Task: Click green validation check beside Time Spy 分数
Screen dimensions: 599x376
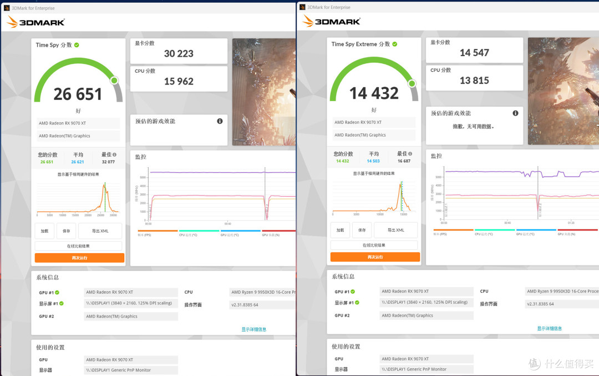Action: (x=77, y=45)
